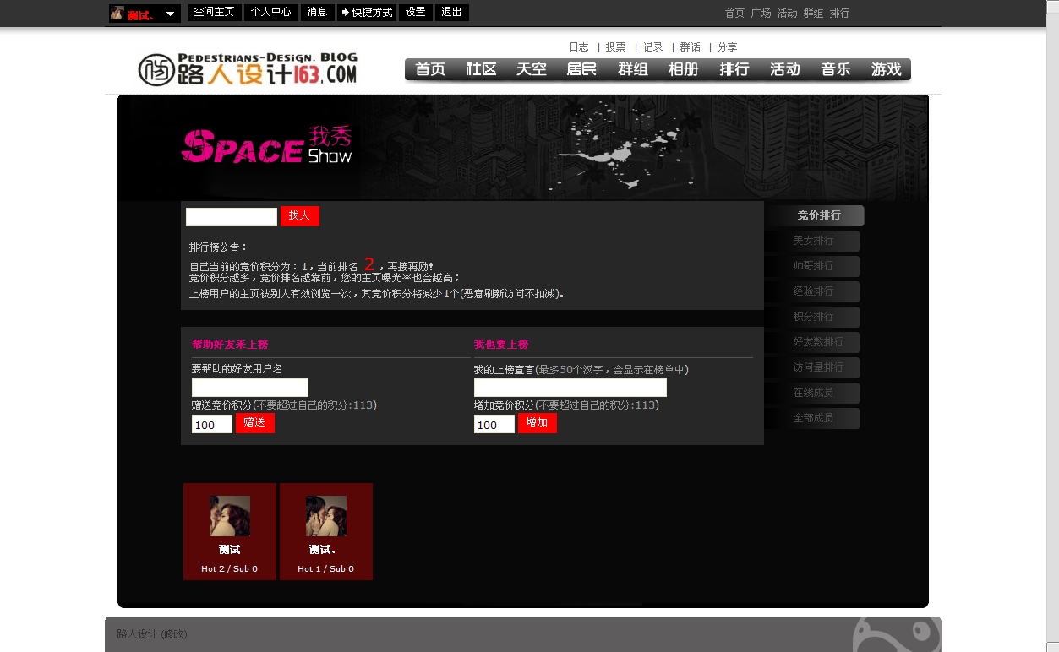Open top-right 群组 link
This screenshot has height=652, width=1059.
813,14
